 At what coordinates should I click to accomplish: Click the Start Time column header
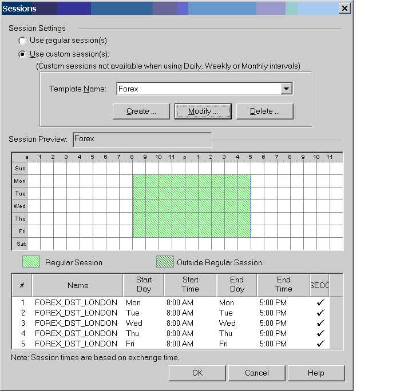(190, 284)
